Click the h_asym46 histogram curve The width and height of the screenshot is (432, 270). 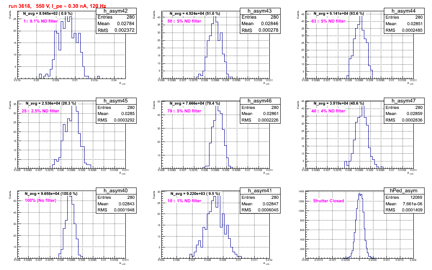tap(218, 136)
